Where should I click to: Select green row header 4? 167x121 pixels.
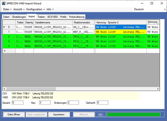click(x=9, y=46)
